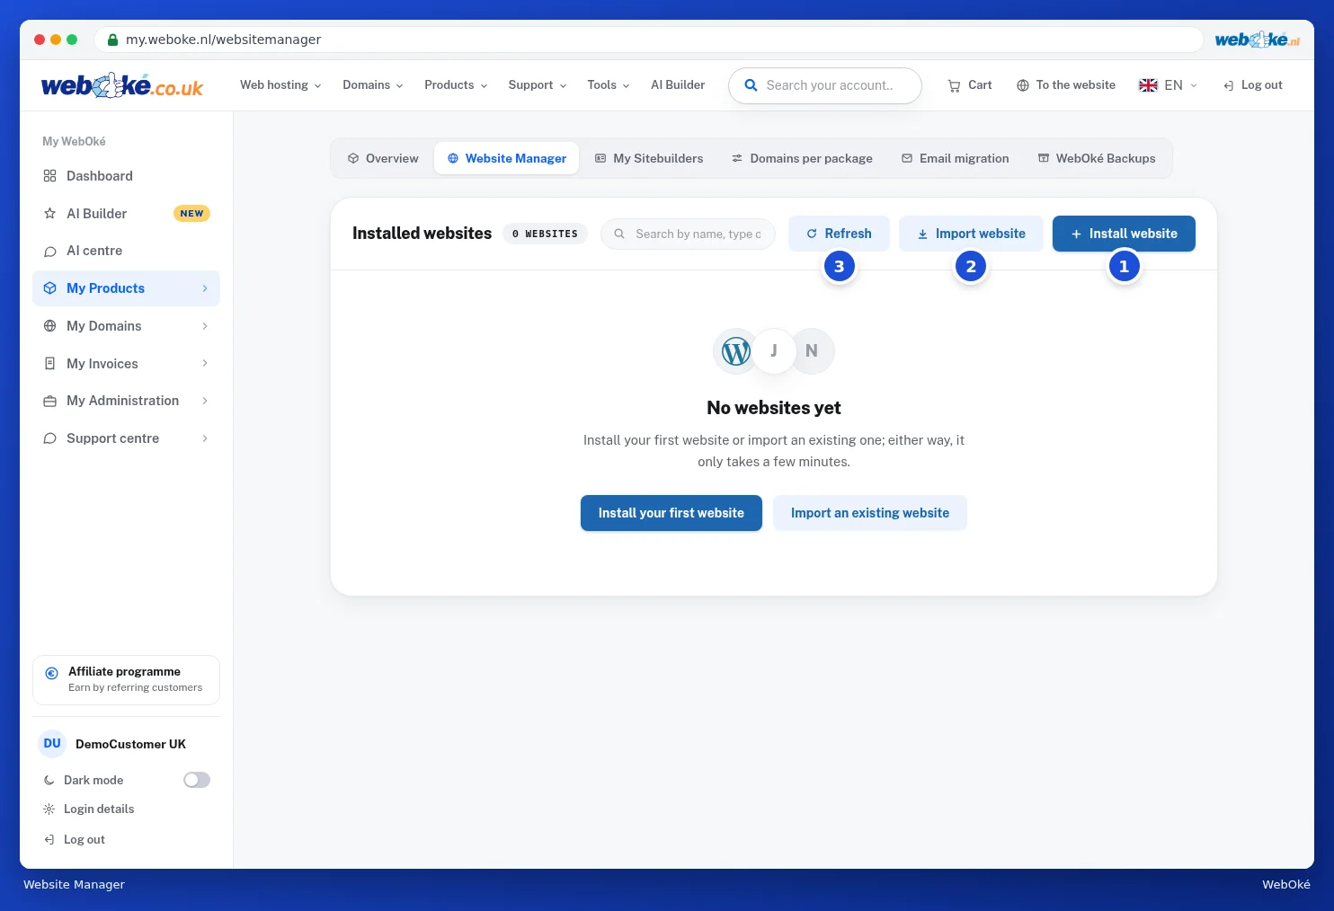Click the weboke.nl logo in browser bar
The image size is (1334, 911).
tap(1257, 40)
